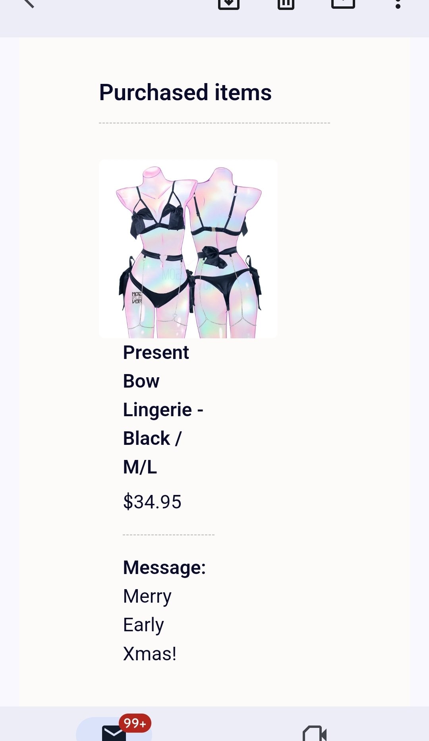Image resolution: width=429 pixels, height=741 pixels.
Task: Tap the Message: label
Action: coord(164,567)
